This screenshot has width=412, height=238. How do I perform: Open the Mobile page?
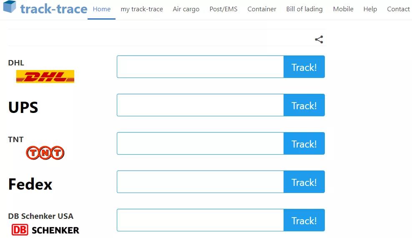pyautogui.click(x=343, y=9)
